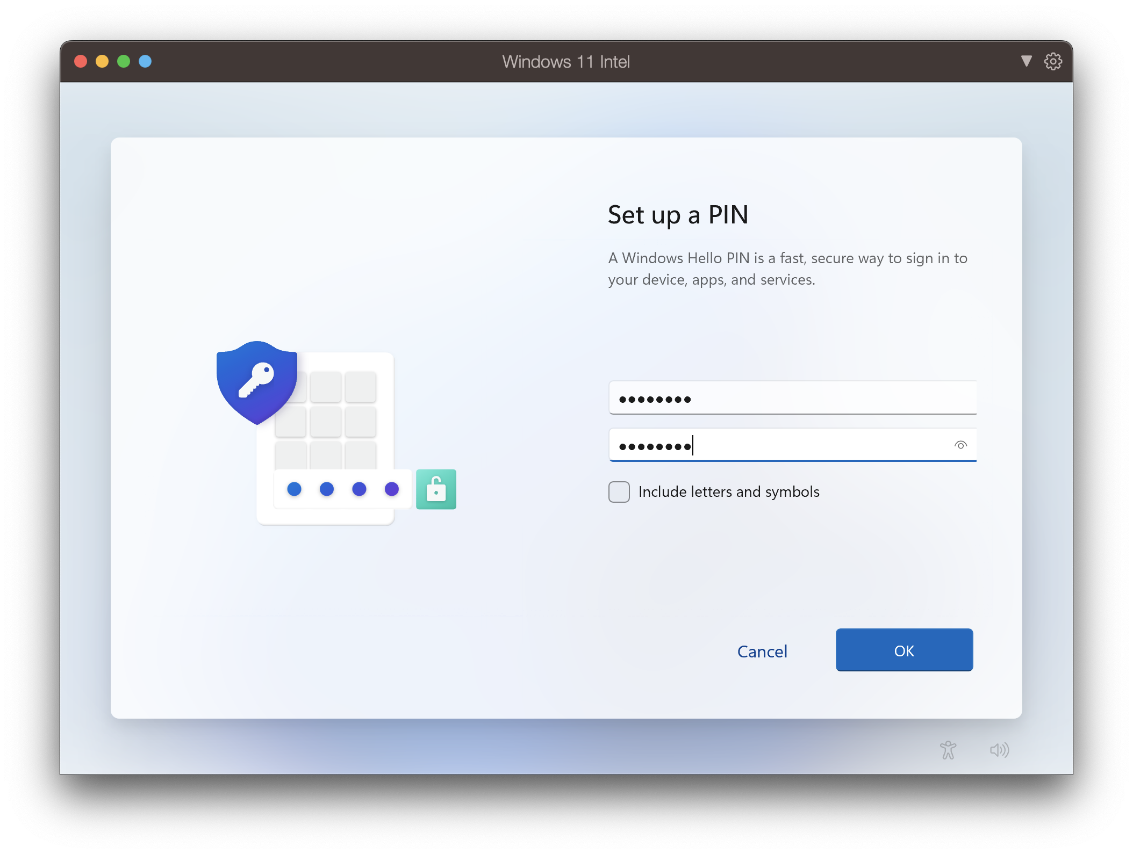Click the Include letters and symbols label
This screenshot has height=854, width=1133.
729,491
